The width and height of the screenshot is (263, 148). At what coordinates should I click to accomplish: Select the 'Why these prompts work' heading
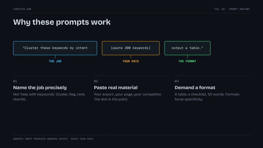click(62, 22)
